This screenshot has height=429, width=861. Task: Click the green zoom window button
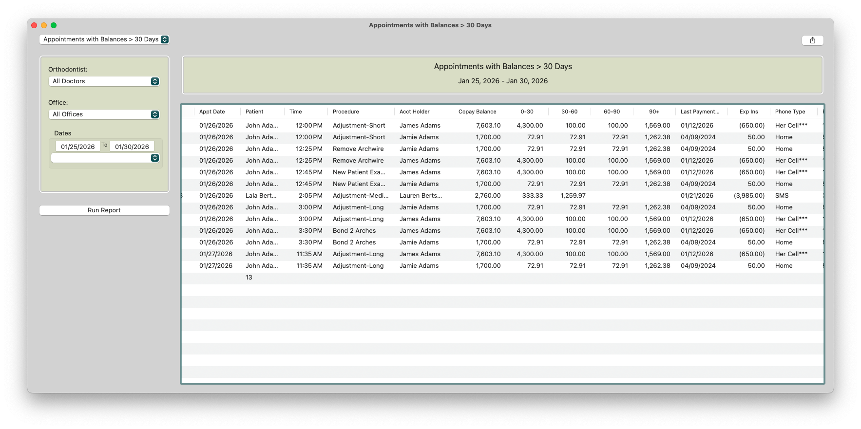[54, 25]
